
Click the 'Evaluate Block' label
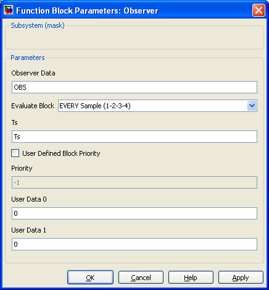33,106
